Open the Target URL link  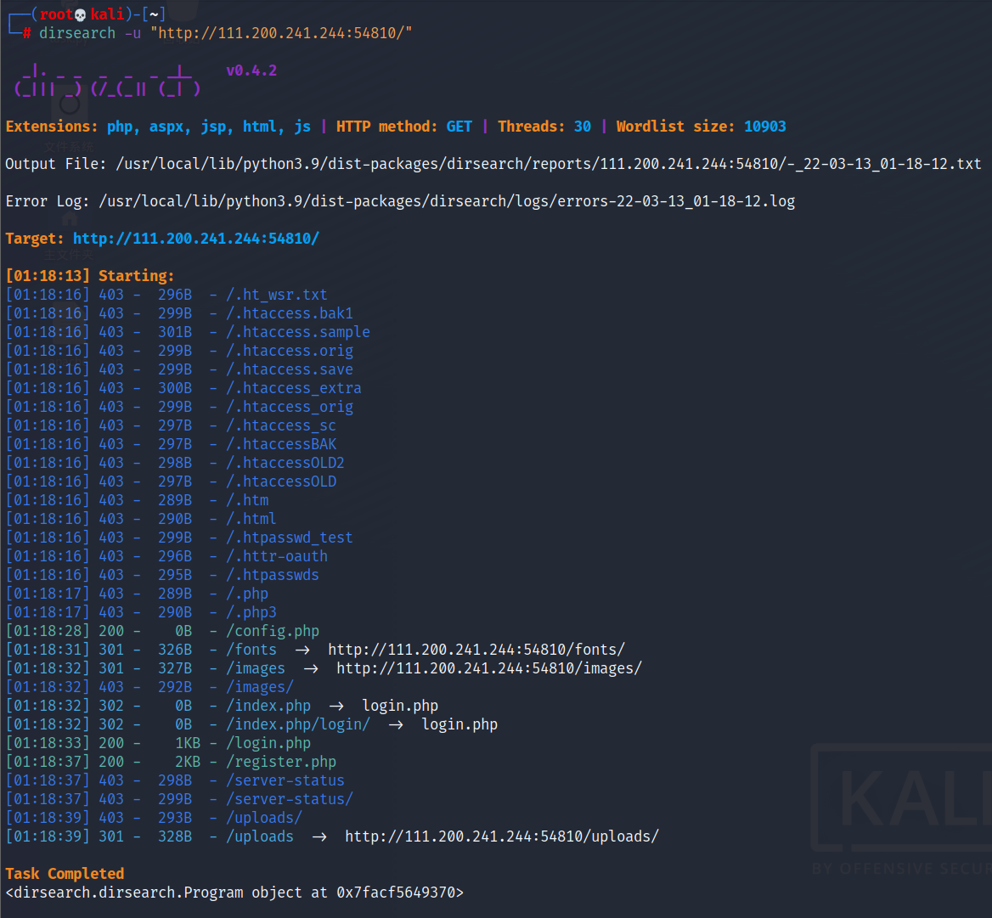(195, 239)
